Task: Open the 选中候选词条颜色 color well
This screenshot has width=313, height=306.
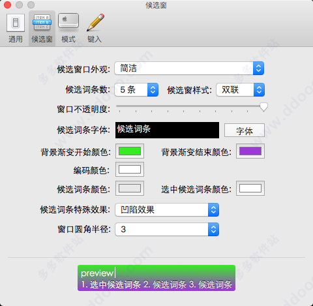Action: 250,189
